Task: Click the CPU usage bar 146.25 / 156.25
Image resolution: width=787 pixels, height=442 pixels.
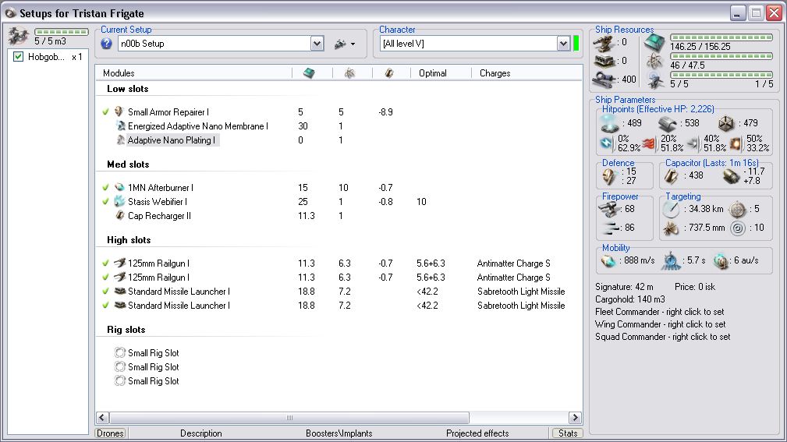Action: [x=721, y=37]
